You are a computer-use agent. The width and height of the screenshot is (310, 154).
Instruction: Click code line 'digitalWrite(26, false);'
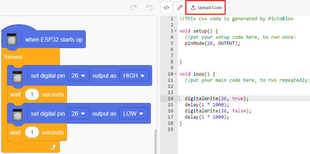point(218,111)
